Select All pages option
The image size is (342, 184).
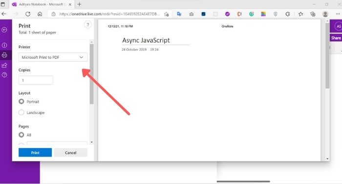click(21, 135)
